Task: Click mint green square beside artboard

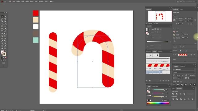Action: pyautogui.click(x=36, y=40)
